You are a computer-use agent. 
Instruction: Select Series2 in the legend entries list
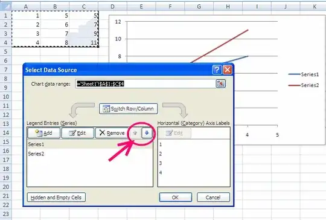coord(90,154)
